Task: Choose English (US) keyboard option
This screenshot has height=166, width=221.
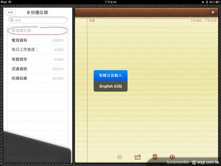Action: (x=110, y=86)
